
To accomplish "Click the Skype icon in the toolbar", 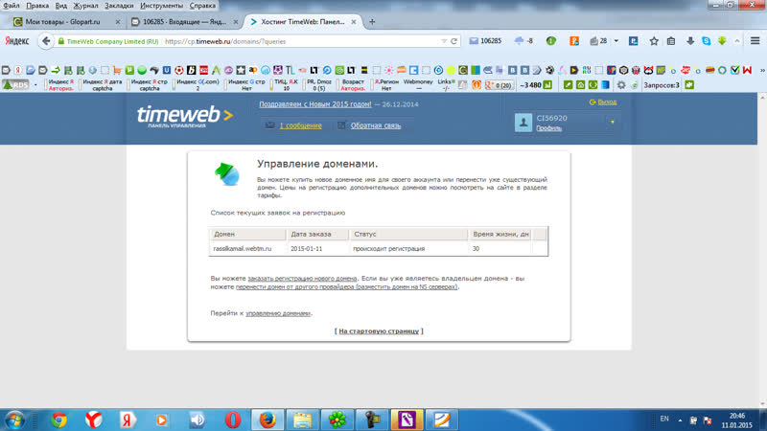I will [706, 41].
